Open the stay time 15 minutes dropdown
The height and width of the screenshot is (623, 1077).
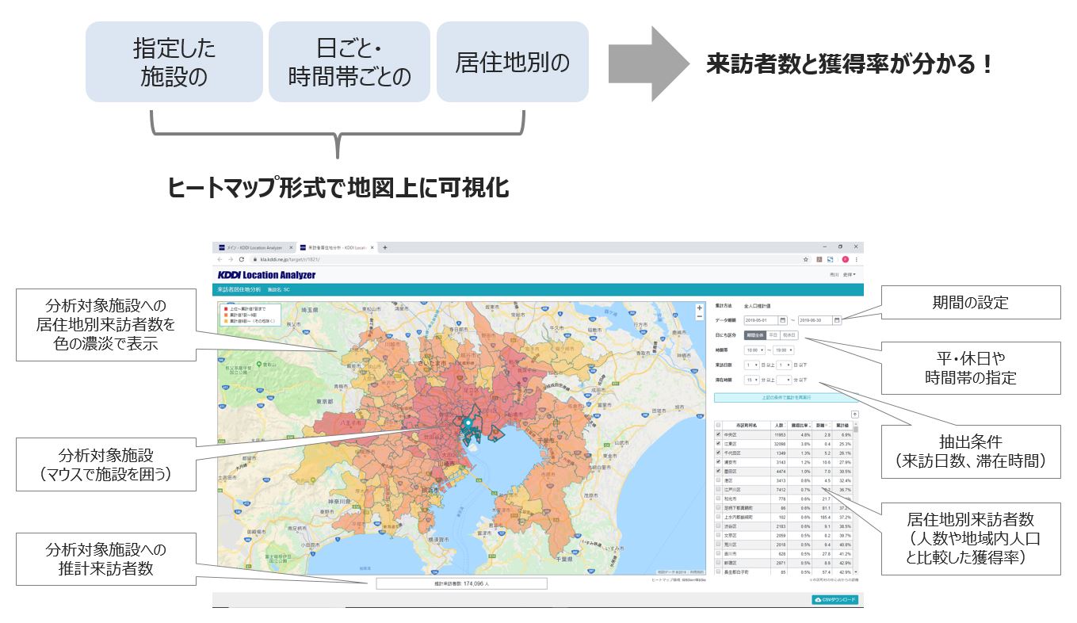(x=751, y=380)
